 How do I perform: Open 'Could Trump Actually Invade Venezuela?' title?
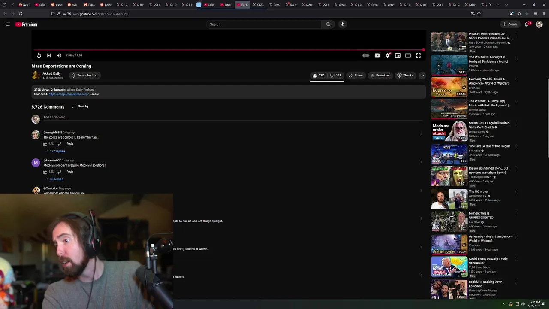tap(488, 261)
